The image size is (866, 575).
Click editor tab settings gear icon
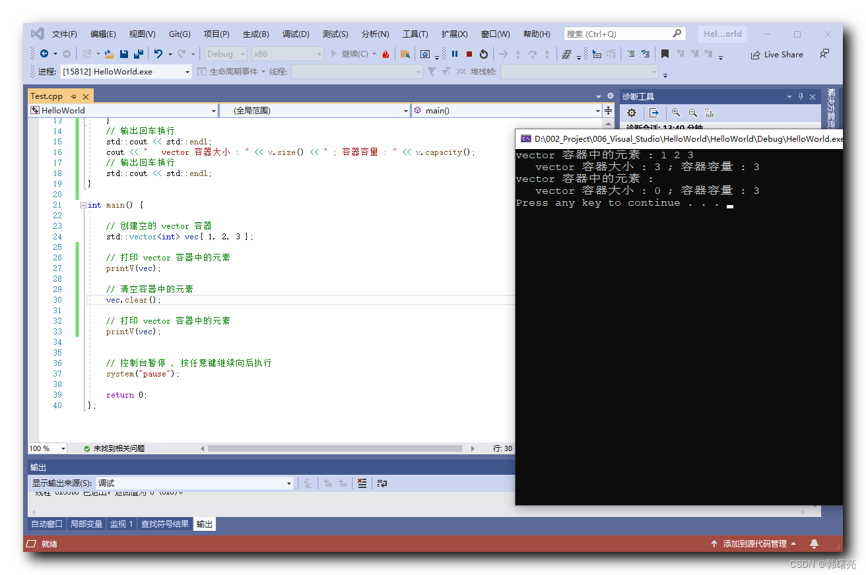pos(611,96)
